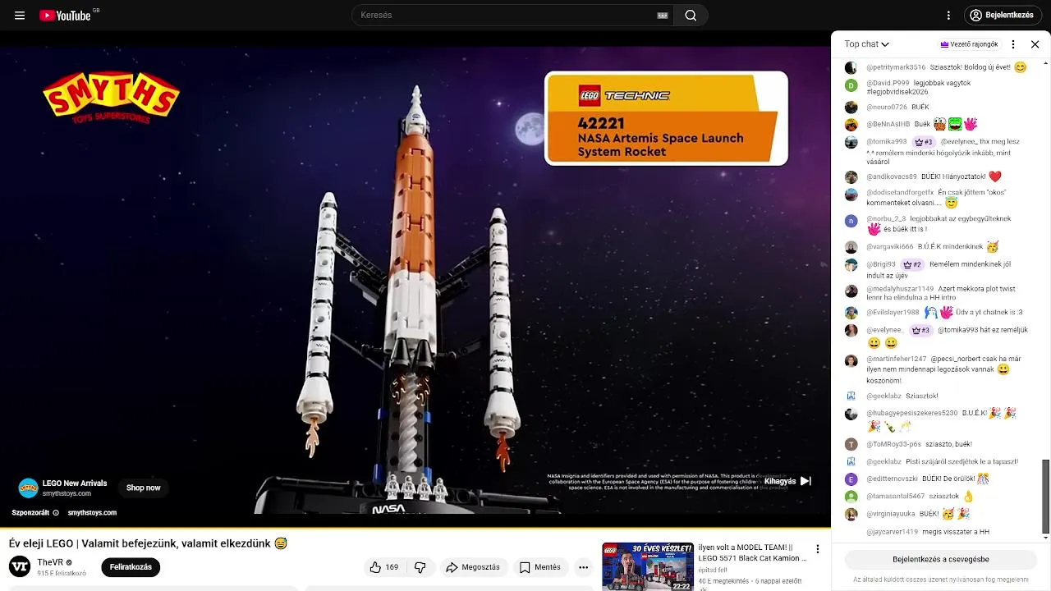Open the header settings three-dot menu
The image size is (1051, 591).
[948, 16]
